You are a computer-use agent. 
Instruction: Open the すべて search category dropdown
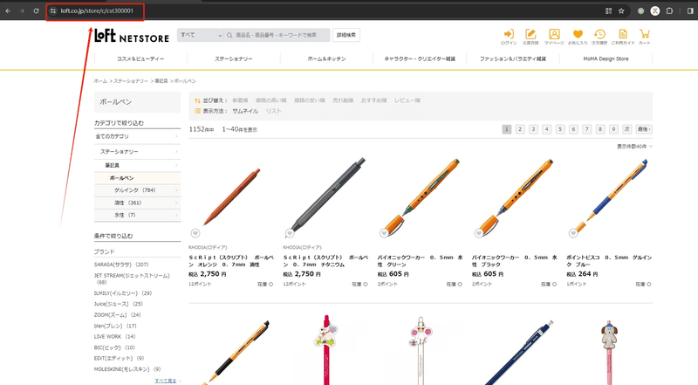click(201, 35)
